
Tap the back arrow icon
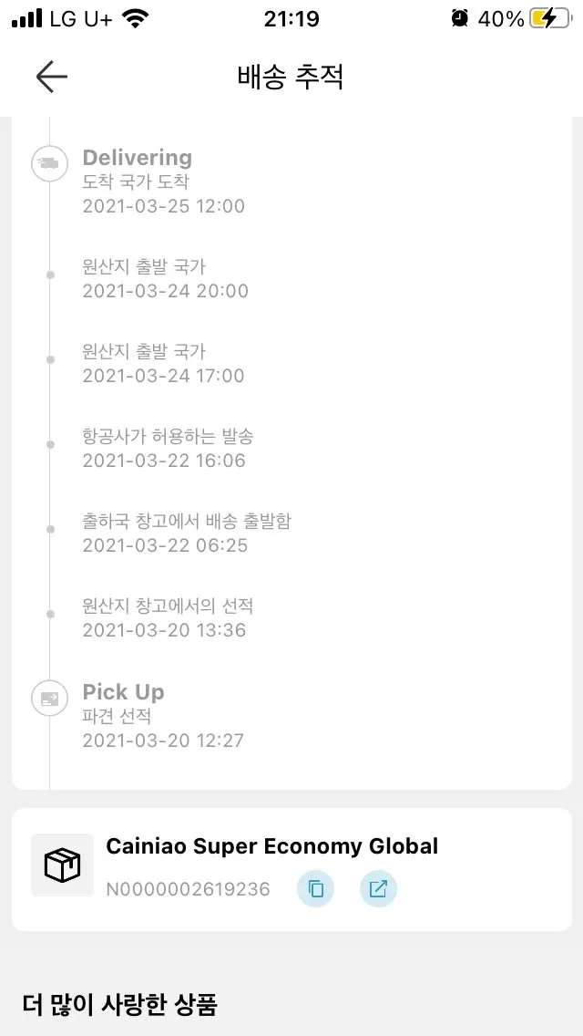click(51, 78)
